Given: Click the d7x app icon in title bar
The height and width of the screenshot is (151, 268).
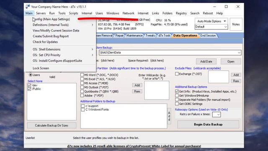Looking at the screenshot, I should point(28,7).
